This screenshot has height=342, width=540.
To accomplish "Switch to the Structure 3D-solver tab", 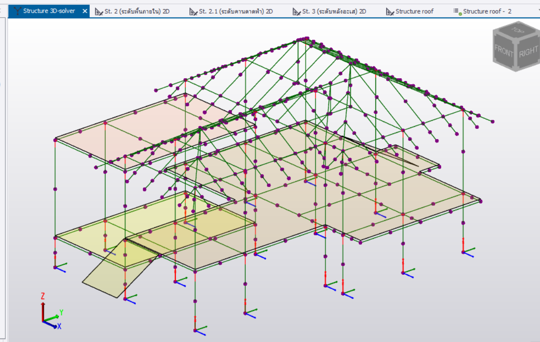I will click(48, 11).
